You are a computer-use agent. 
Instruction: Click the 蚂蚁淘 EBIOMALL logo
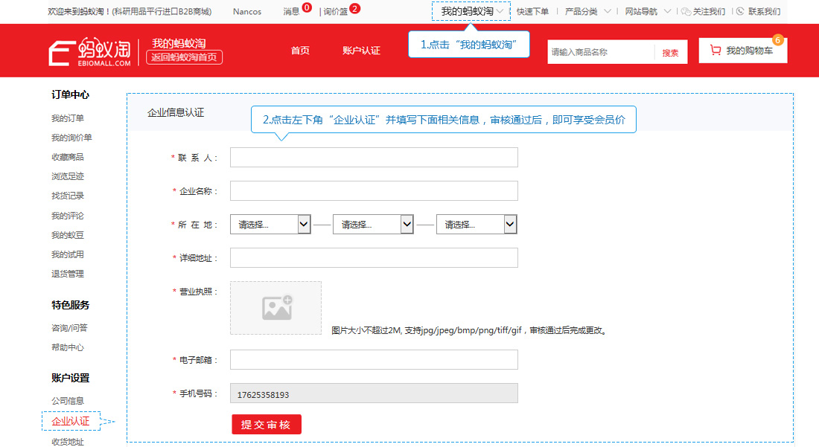pos(90,51)
